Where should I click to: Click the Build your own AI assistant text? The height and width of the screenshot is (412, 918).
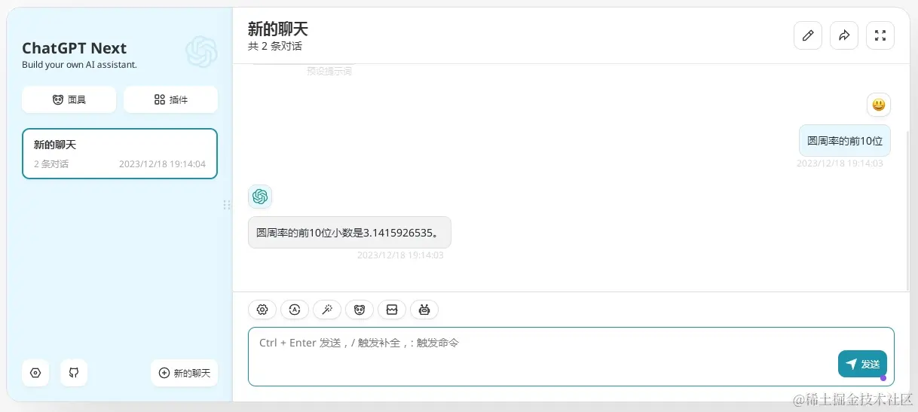pos(80,65)
